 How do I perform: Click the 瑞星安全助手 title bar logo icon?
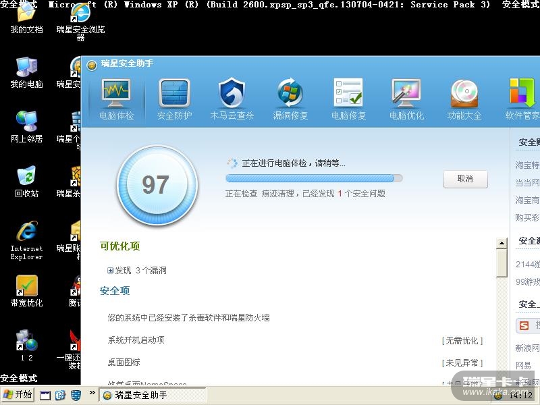(92, 65)
